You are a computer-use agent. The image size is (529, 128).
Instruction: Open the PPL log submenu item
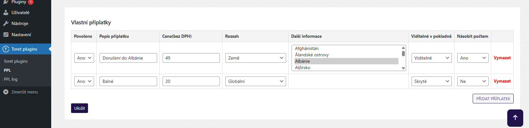pyautogui.click(x=11, y=79)
